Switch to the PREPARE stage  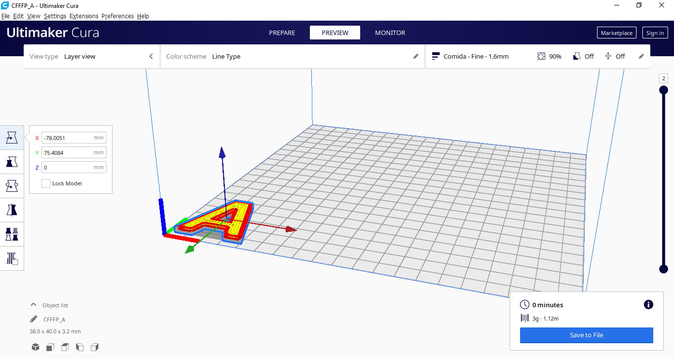(282, 33)
